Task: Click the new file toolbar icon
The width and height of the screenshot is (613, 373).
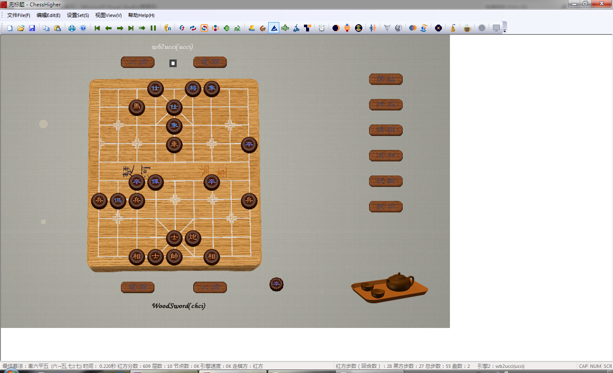Action: point(10,28)
